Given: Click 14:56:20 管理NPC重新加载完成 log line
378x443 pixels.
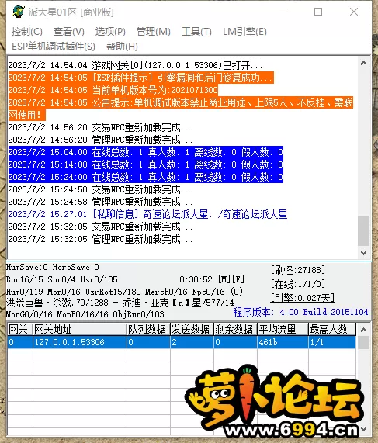Looking at the screenshot, I should tap(100, 140).
